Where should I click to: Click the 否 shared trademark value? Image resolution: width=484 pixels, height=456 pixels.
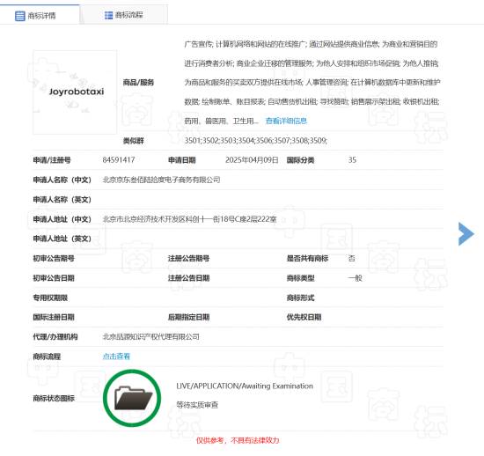point(352,259)
